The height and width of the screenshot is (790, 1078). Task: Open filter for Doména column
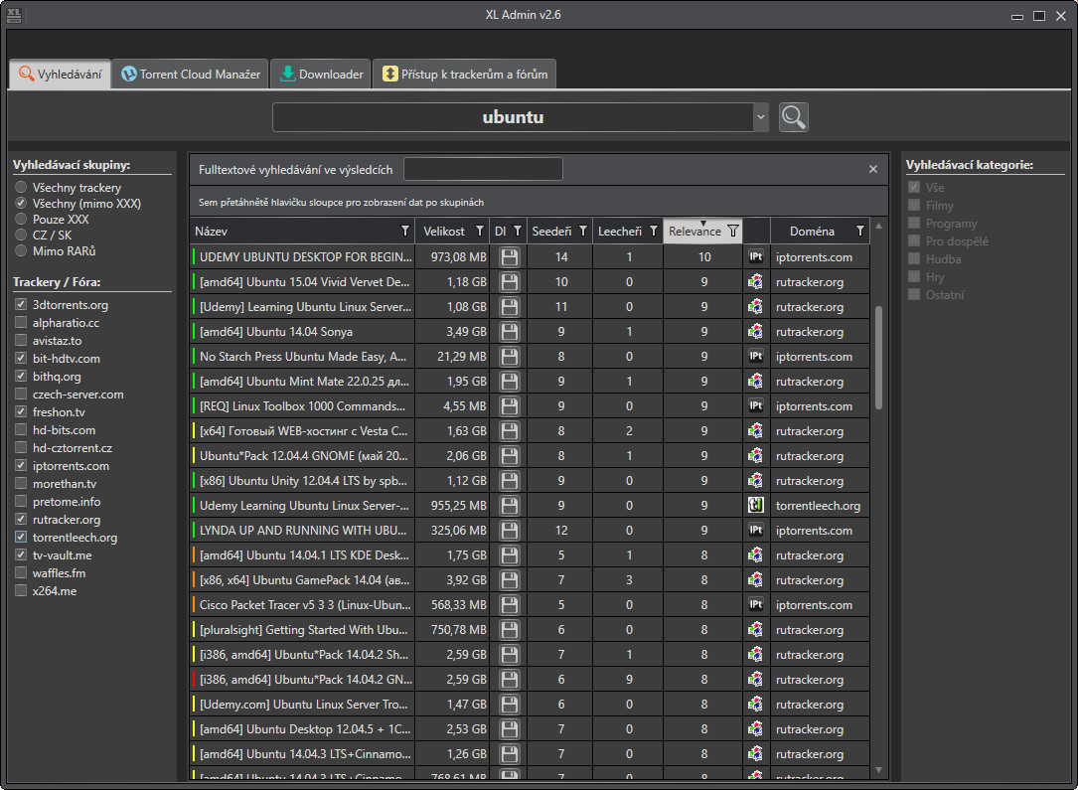(859, 231)
